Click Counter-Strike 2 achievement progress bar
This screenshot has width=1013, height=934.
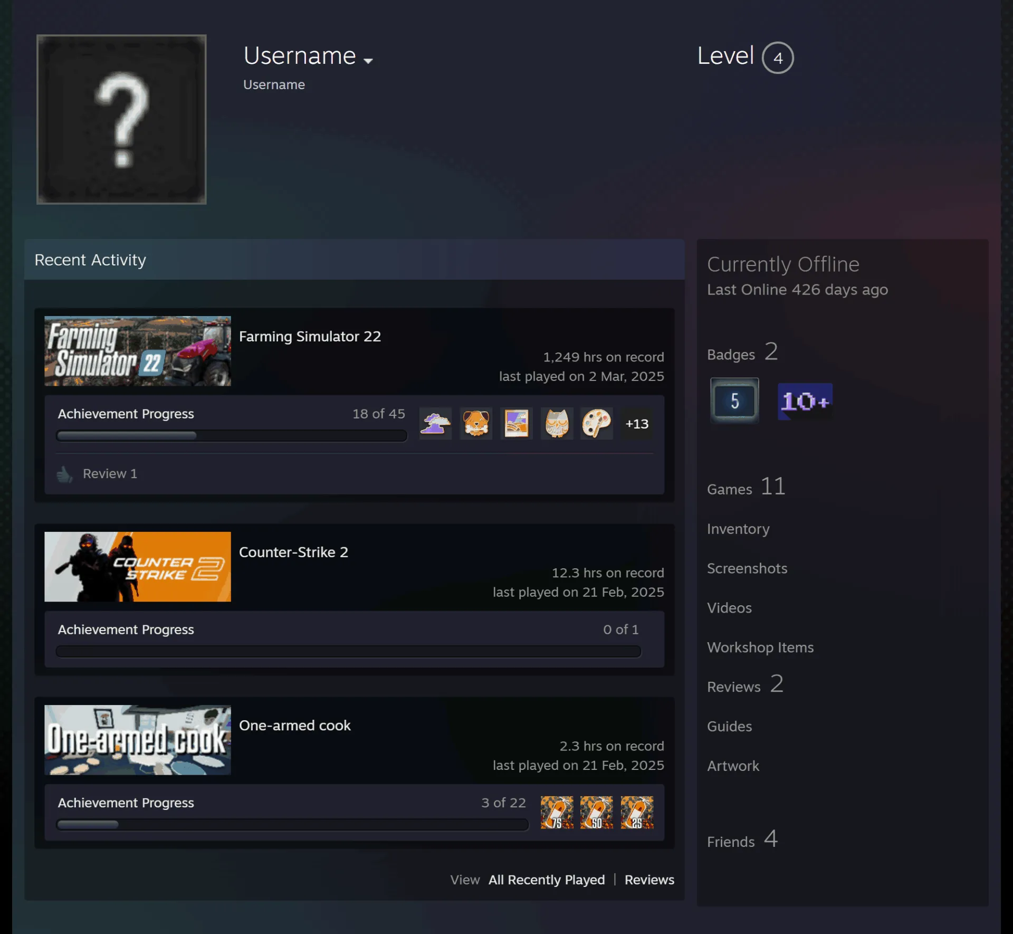(x=349, y=651)
